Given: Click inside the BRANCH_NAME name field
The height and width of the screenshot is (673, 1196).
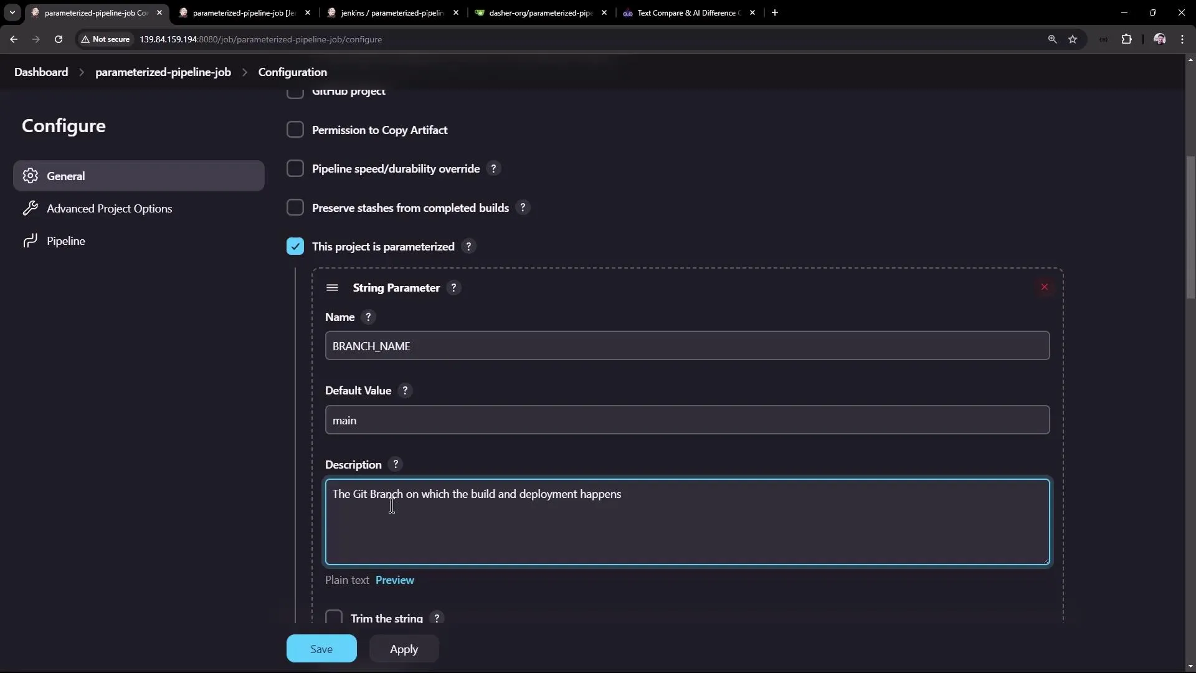Looking at the screenshot, I should [x=685, y=346].
